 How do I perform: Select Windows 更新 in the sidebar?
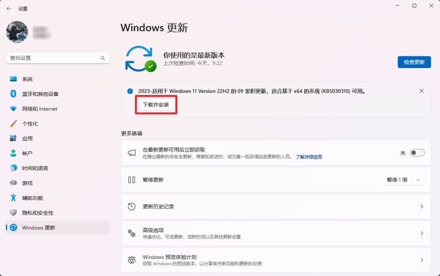(40, 227)
